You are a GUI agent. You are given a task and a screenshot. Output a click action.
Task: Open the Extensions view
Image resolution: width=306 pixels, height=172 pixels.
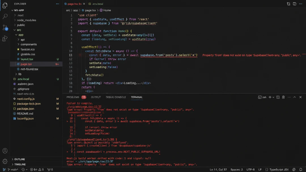(x=5, y=38)
